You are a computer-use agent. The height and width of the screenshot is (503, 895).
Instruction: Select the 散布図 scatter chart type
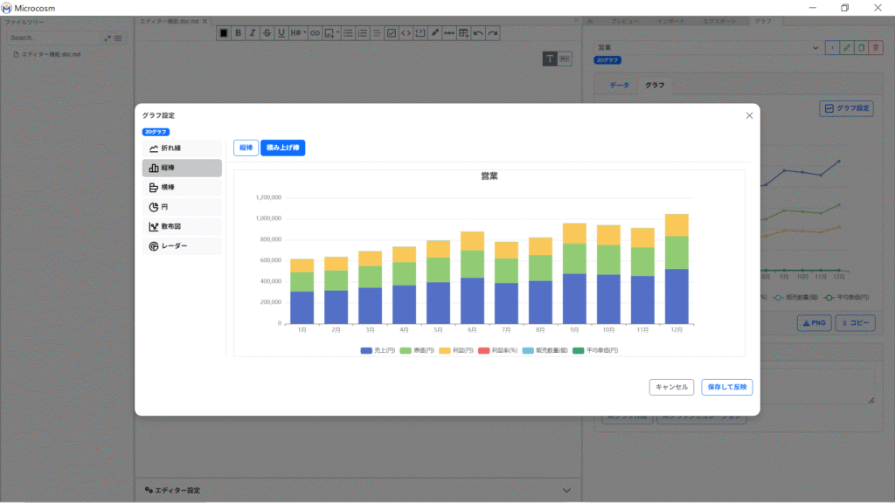[x=182, y=227]
